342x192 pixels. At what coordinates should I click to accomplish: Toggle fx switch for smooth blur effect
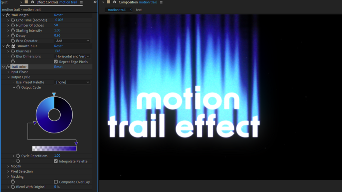[x=8, y=46]
